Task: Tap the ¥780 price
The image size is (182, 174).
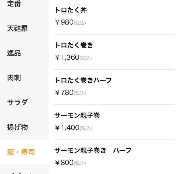Action: coord(64,93)
